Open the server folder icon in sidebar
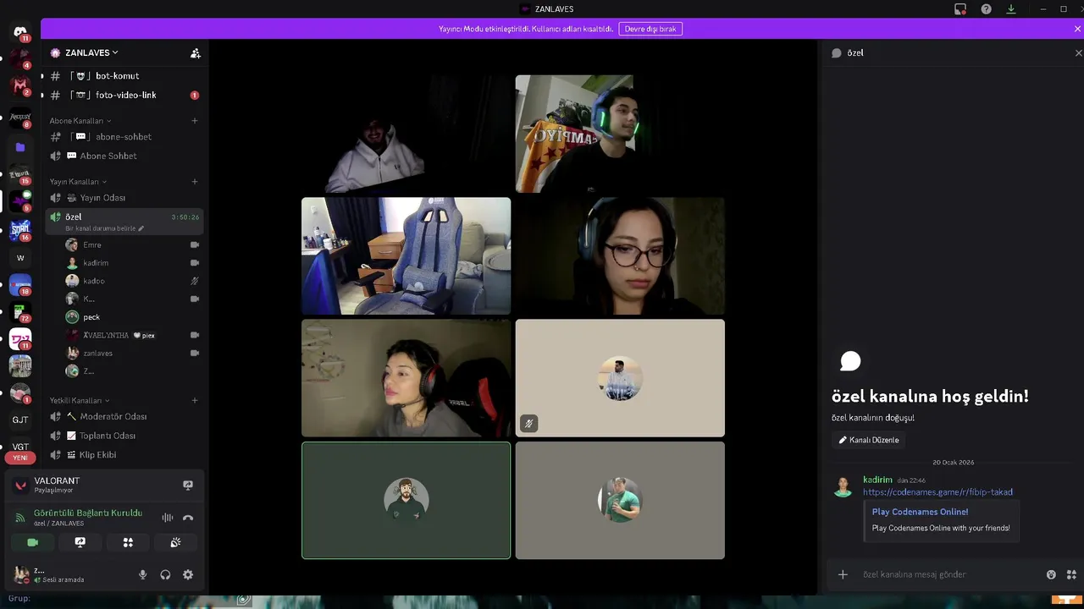This screenshot has height=609, width=1084. (x=20, y=147)
